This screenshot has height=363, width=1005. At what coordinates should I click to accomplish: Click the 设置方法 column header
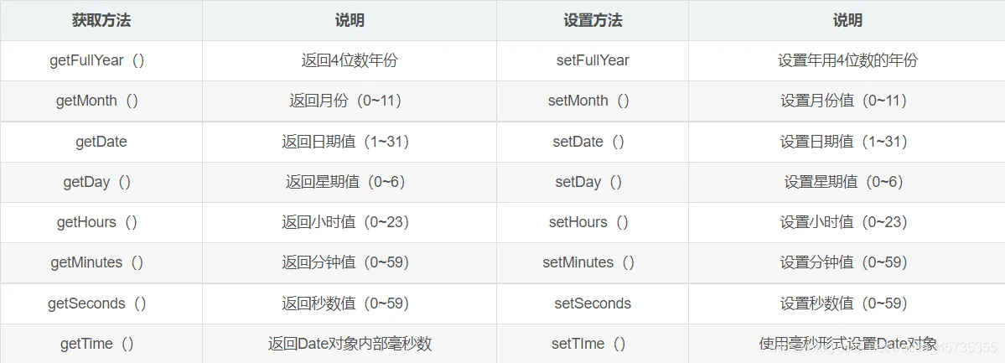tap(593, 20)
